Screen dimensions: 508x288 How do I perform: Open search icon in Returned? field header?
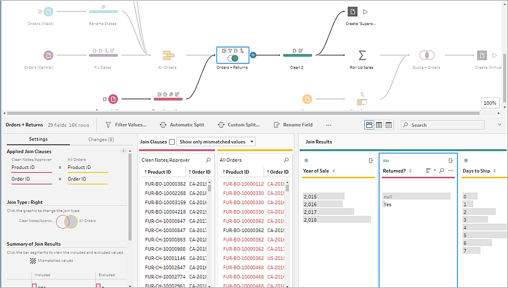pos(442,170)
